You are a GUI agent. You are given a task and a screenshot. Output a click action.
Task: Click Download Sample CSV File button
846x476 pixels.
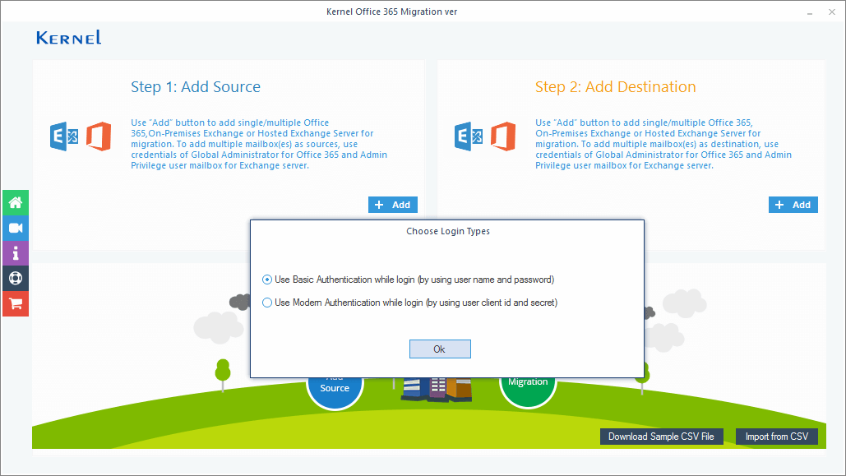662,437
